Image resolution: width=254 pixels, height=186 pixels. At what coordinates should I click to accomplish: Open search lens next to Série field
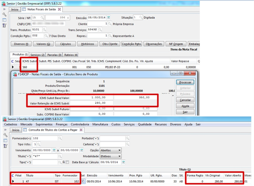(42, 18)
